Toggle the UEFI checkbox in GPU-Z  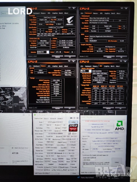73,134
